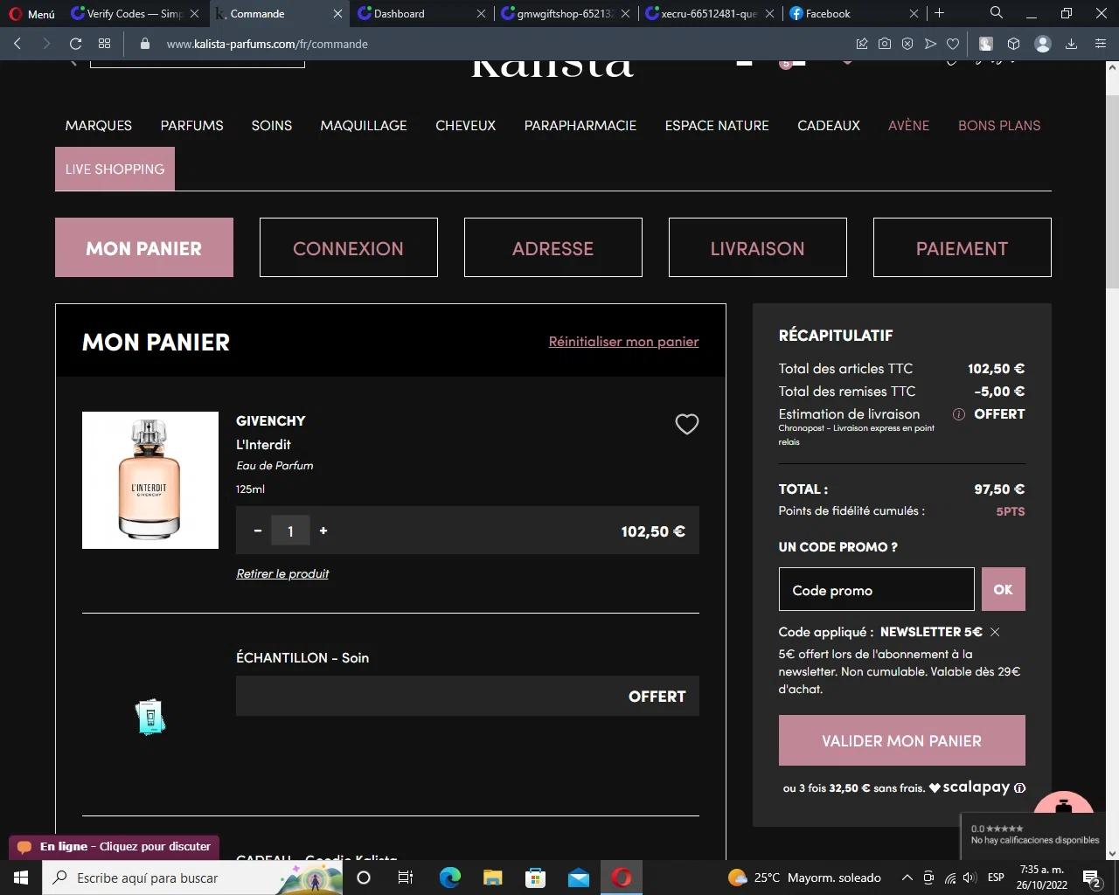Open Windows Start menu

coord(21,878)
